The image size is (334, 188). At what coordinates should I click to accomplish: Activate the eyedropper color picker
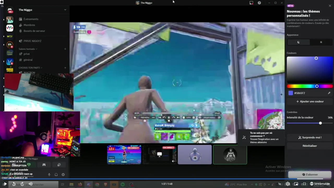coord(329,93)
